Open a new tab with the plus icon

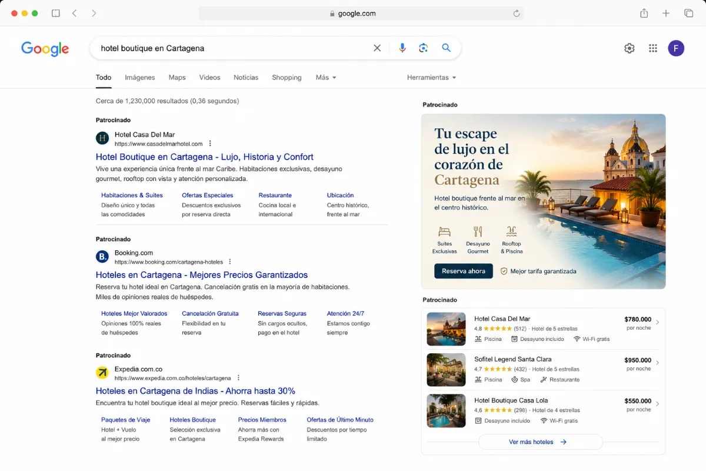(x=666, y=13)
